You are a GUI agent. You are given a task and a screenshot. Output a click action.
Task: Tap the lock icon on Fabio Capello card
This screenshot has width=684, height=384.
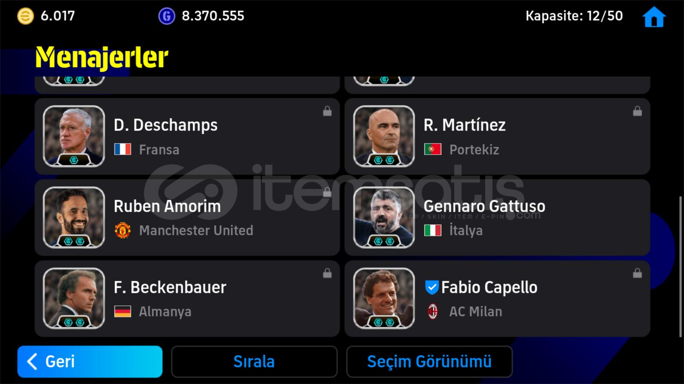point(637,273)
